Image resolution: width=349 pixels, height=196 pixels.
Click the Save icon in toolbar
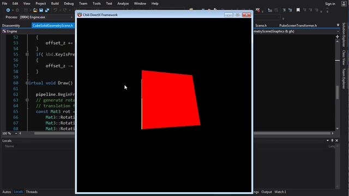coord(41,10)
